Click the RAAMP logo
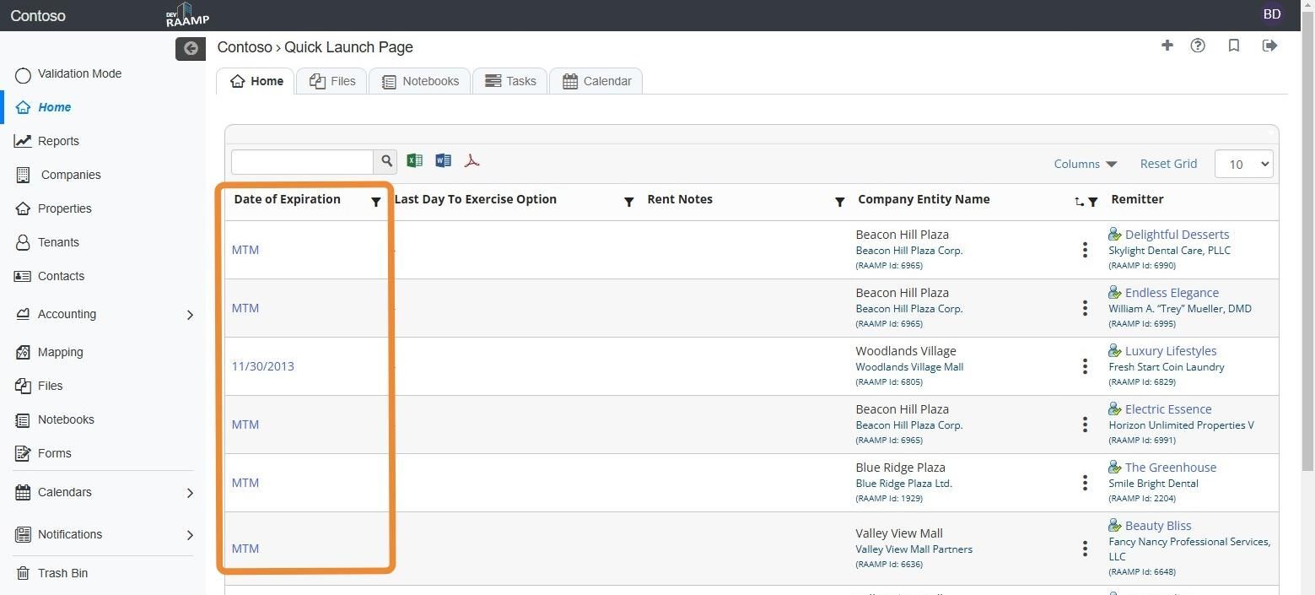This screenshot has height=595, width=1315. (x=187, y=15)
